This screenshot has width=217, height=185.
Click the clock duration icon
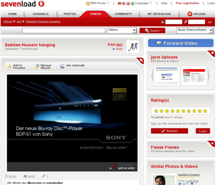point(6,176)
